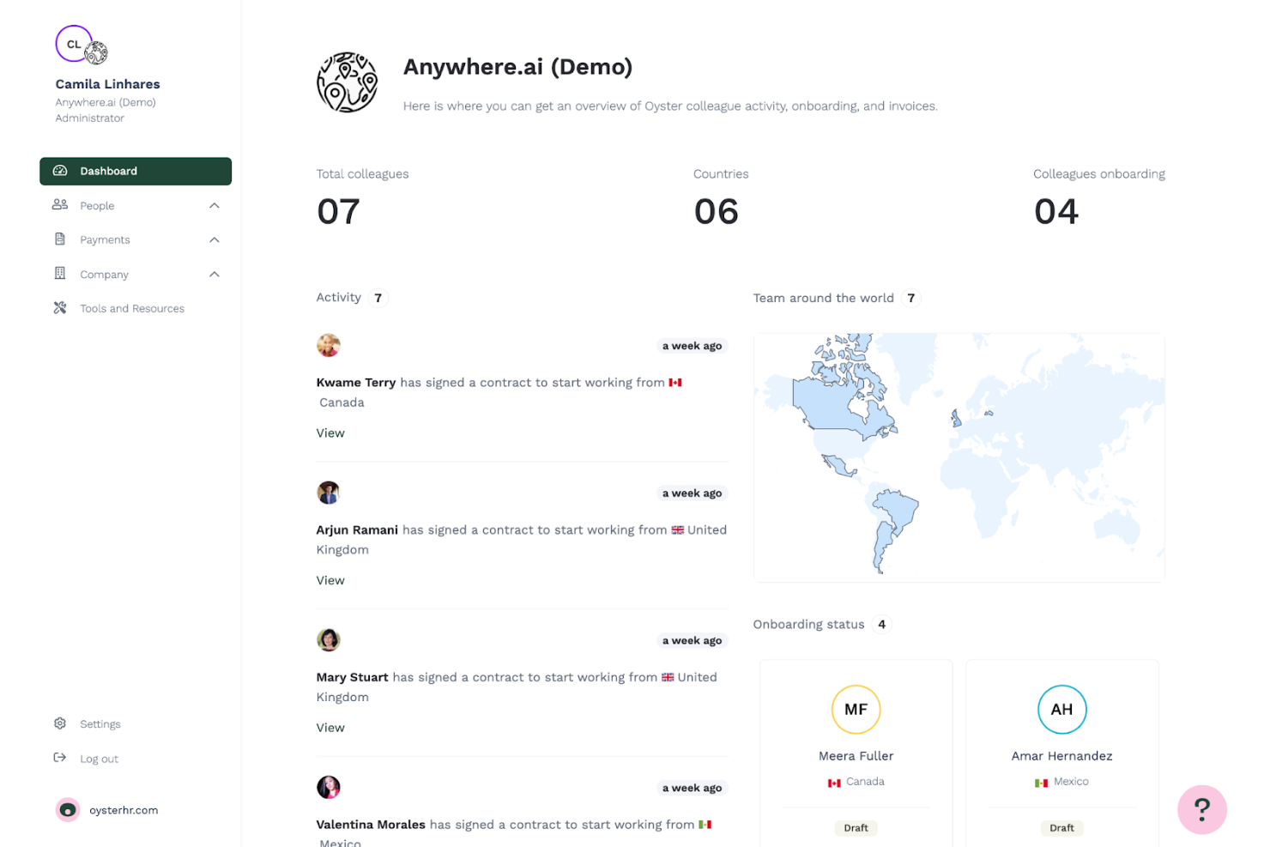The width and height of the screenshot is (1270, 847).
Task: Select Amar Hernandez's Draft status pill
Action: pos(1061,827)
